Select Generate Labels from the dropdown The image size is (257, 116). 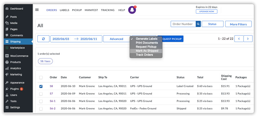tap(146, 39)
